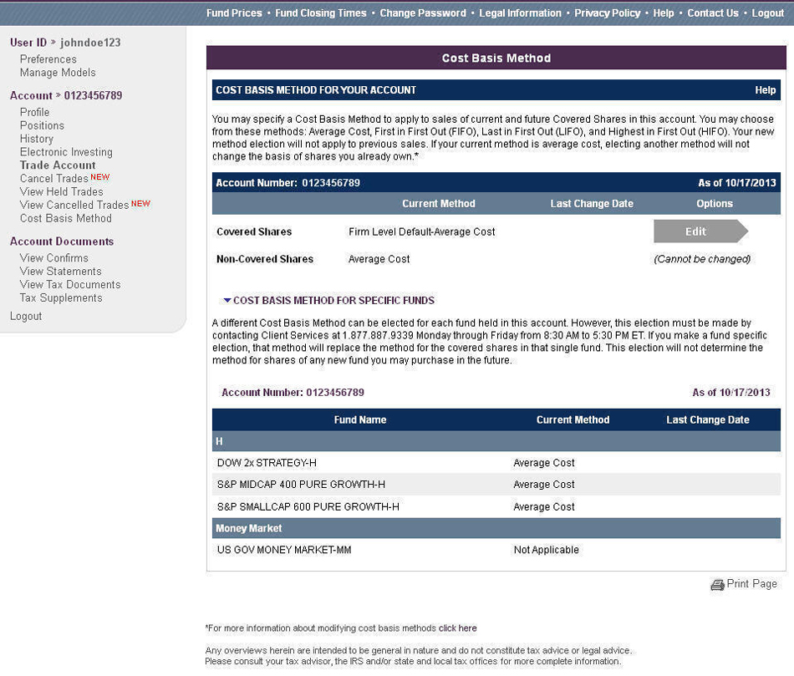
Task: Open Fund Closing Times in the top bar
Action: (x=321, y=13)
